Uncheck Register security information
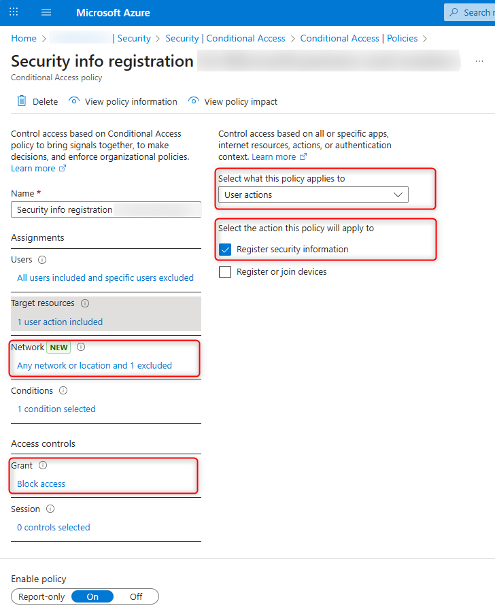 (224, 250)
